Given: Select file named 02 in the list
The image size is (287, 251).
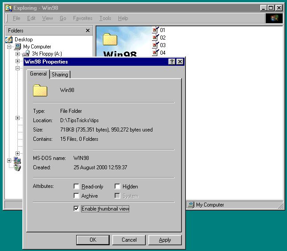Looking at the screenshot, I should tap(163, 38).
